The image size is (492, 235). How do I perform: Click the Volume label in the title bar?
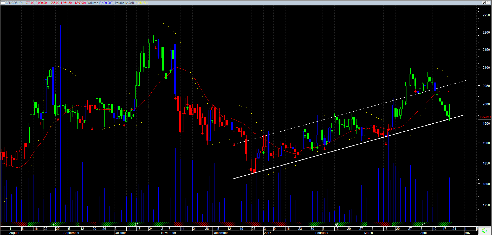93,3
